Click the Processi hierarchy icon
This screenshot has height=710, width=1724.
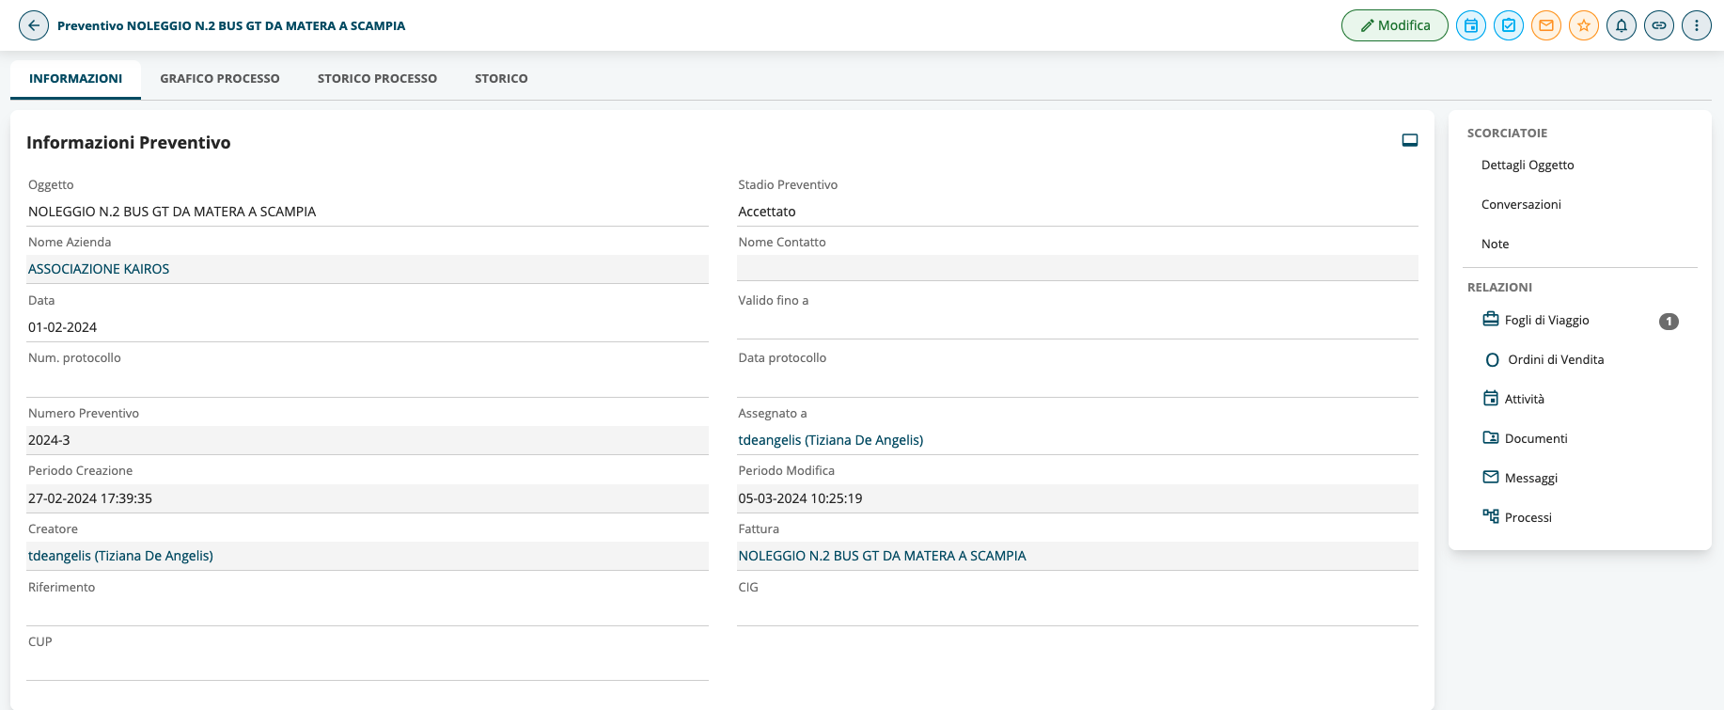tap(1491, 516)
